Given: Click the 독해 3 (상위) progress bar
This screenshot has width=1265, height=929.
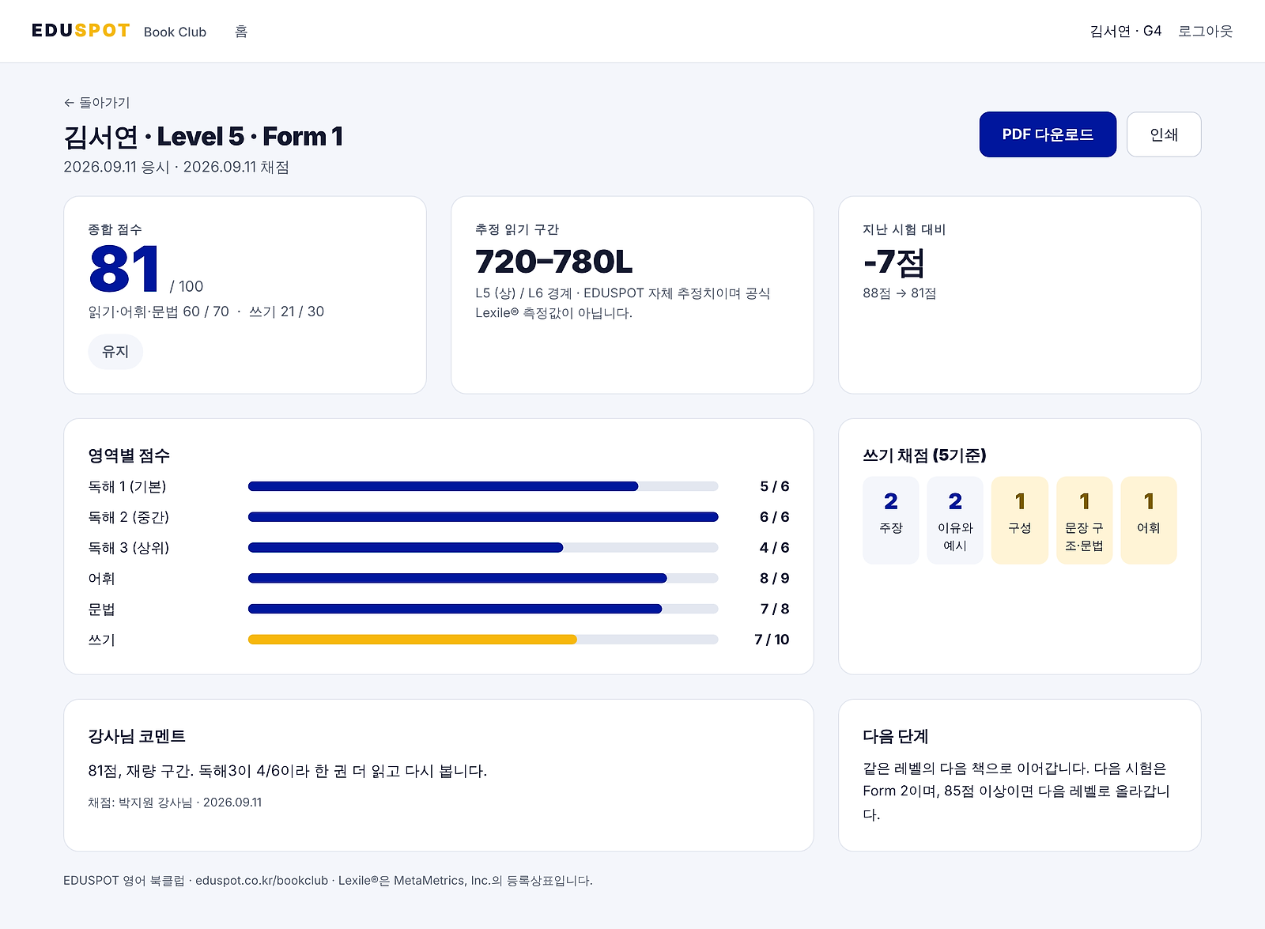Looking at the screenshot, I should pos(483,548).
